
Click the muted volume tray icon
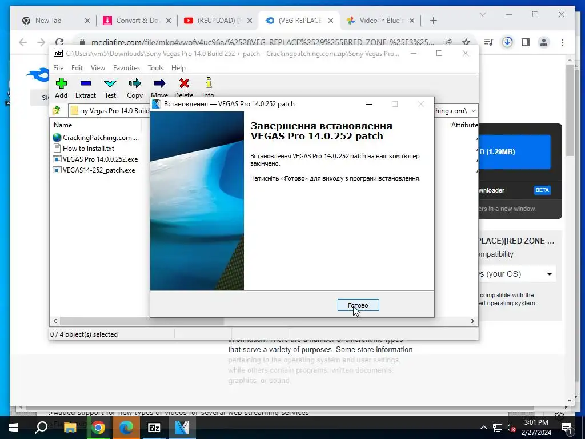click(x=511, y=428)
